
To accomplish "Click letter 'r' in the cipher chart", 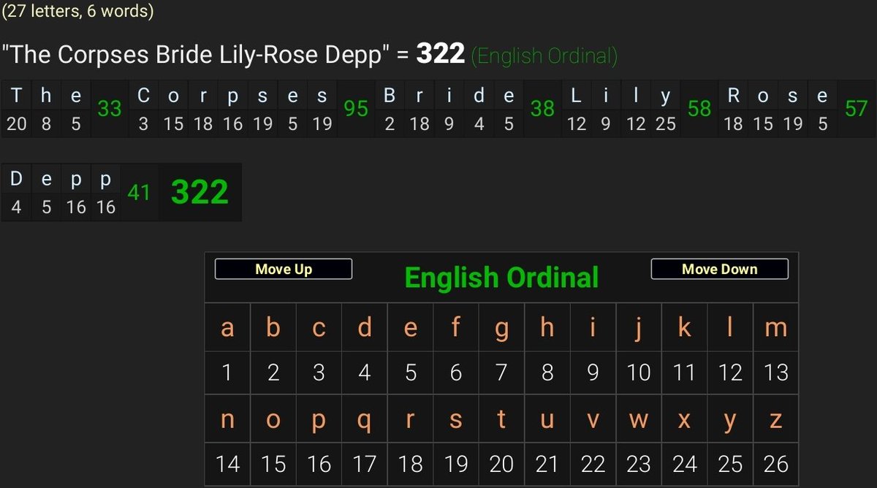I will (x=411, y=419).
